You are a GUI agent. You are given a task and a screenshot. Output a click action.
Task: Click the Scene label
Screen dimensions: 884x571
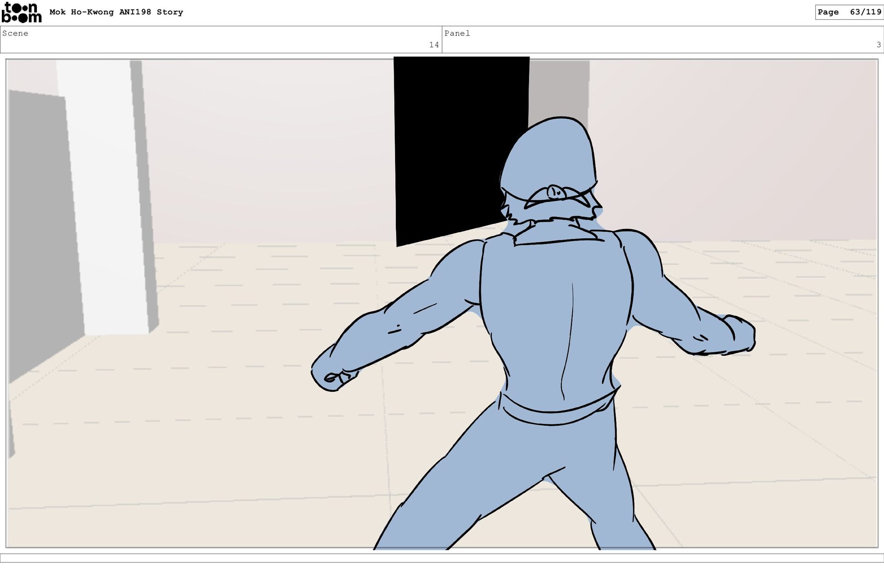pos(15,34)
